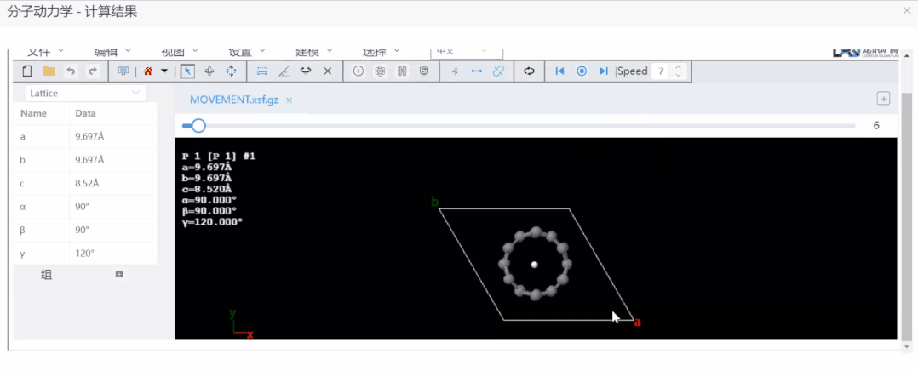Select the move/pan crosshair tool
918x371 pixels.
tap(232, 71)
